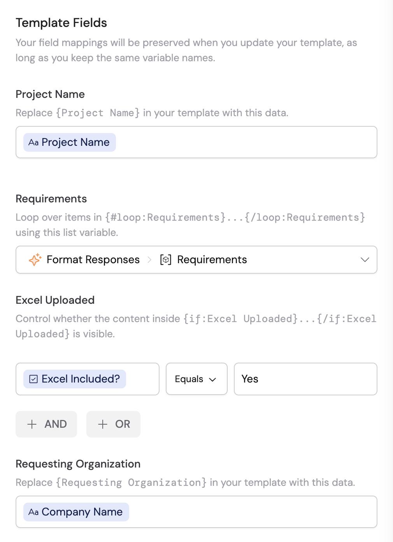Click the cube icon beside Requirements
This screenshot has height=542, width=393.
165,259
